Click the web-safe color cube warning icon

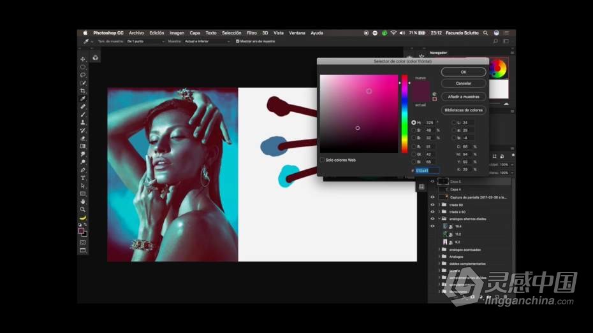click(x=434, y=94)
